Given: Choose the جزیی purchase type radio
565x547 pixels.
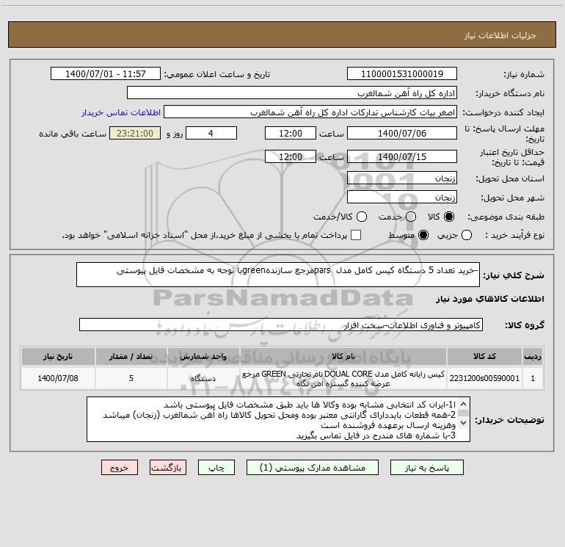Looking at the screenshot, I should 467,235.
